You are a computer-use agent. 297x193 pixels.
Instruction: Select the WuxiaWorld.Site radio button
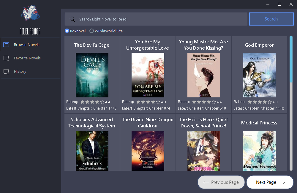91,31
